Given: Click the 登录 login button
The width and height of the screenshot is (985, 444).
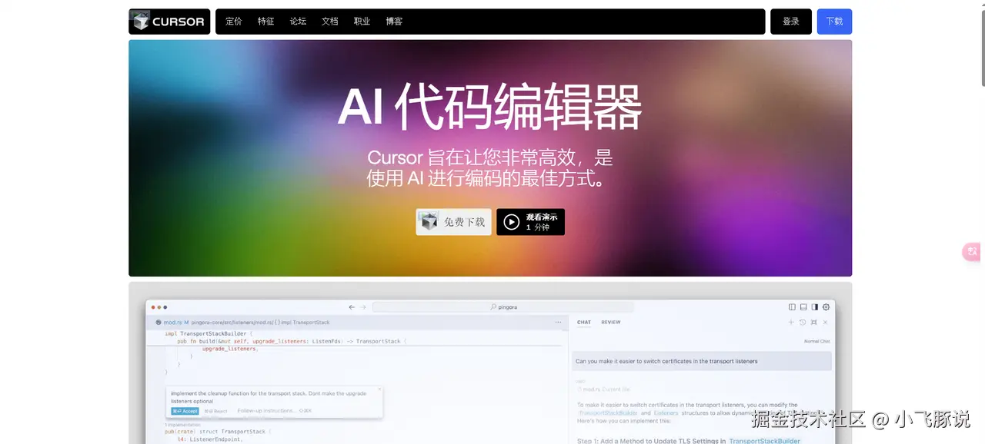Looking at the screenshot, I should coord(791,22).
